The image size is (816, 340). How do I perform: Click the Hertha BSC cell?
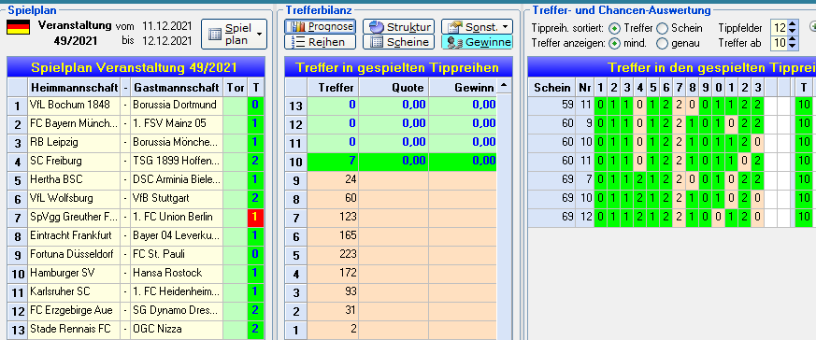(x=75, y=180)
